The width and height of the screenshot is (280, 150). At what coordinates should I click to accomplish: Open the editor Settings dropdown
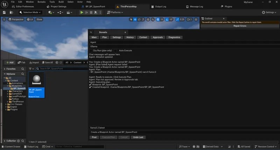[x=269, y=13]
